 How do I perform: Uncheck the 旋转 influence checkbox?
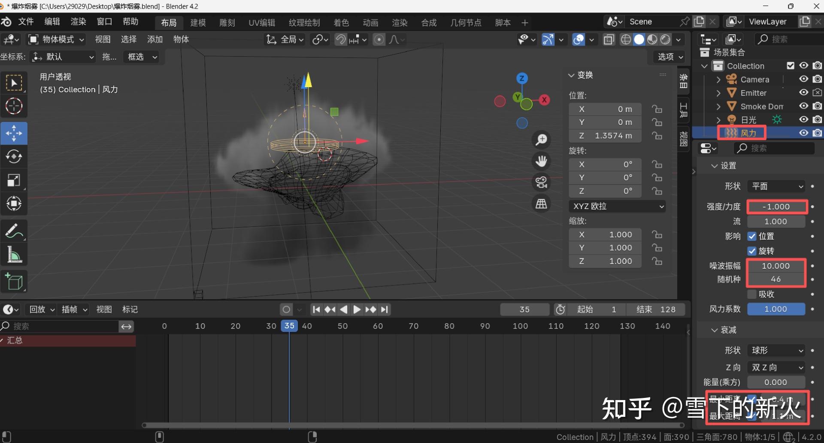[752, 251]
